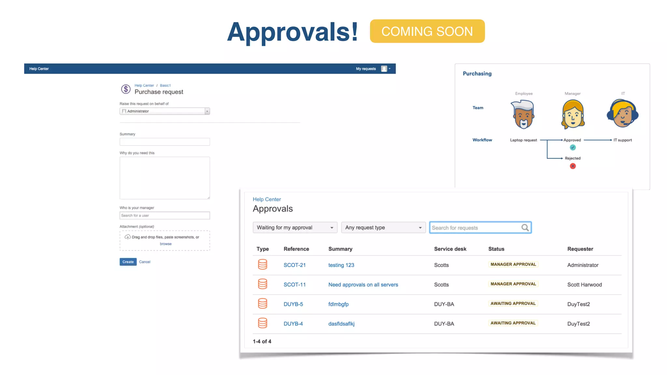Click the request type icon for SCOT-11
667x375 pixels.
[263, 284]
